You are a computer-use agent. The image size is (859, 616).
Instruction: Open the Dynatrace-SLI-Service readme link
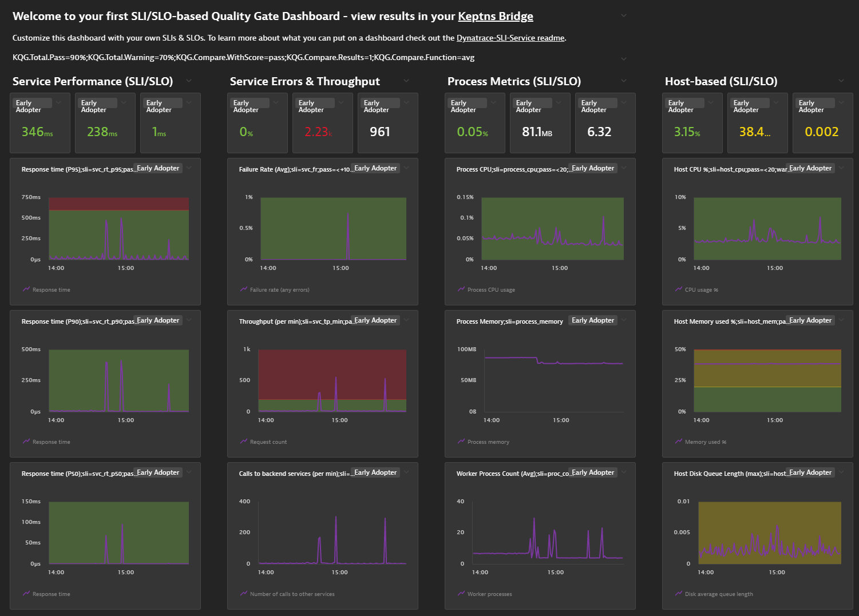tap(510, 38)
